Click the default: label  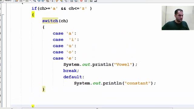(74, 77)
